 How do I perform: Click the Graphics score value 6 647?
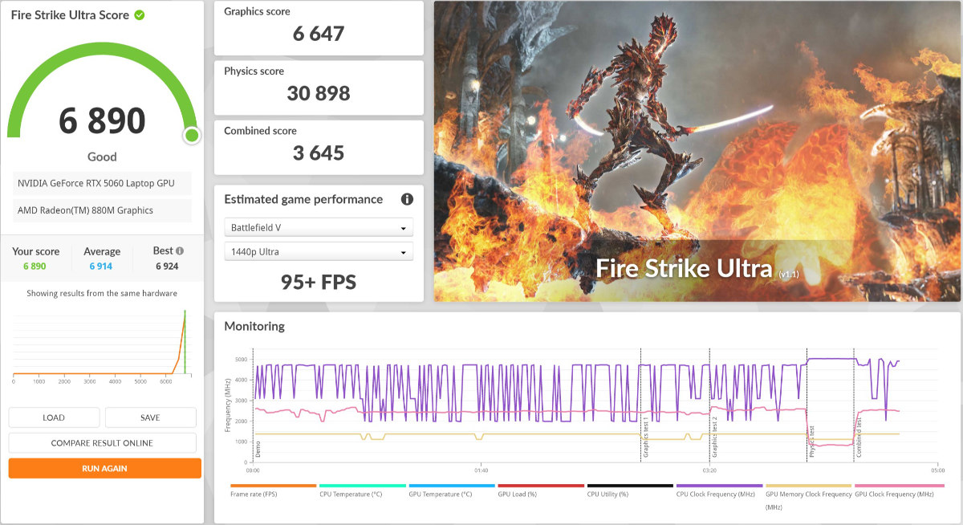[319, 34]
